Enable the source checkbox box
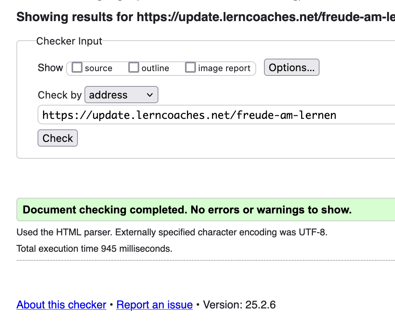Viewport: 395px width, 326px height. [77, 68]
